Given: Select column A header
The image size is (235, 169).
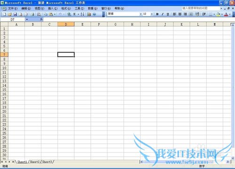Looking at the screenshot, I should coord(16,24).
